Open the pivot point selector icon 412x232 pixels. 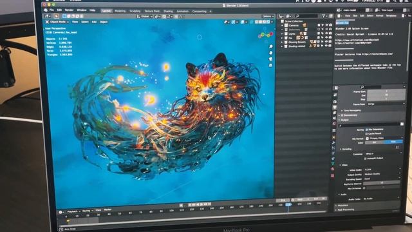point(157,17)
